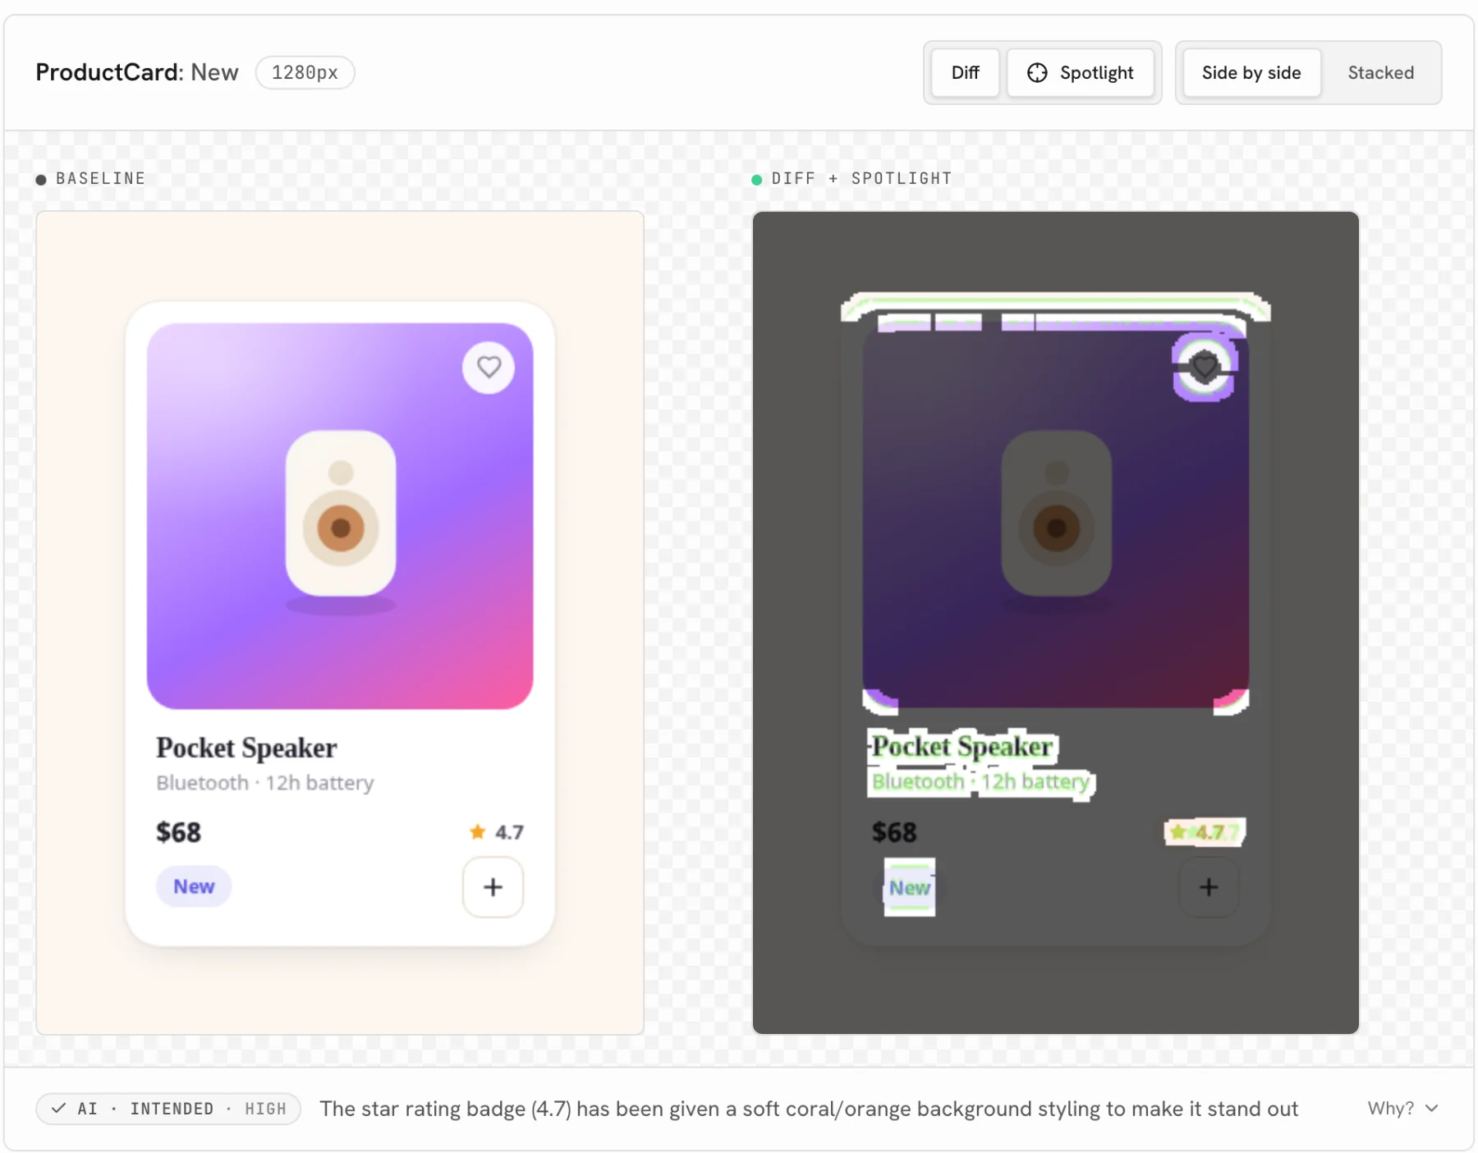Viewport: 1478px width, 1153px height.
Task: Click the $68 price in diff view
Action: tap(894, 832)
